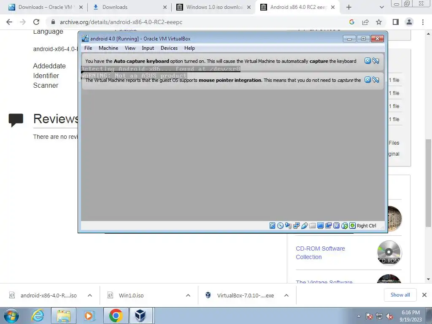Open the Chrome profile avatar
432x324 pixels.
[409, 22]
